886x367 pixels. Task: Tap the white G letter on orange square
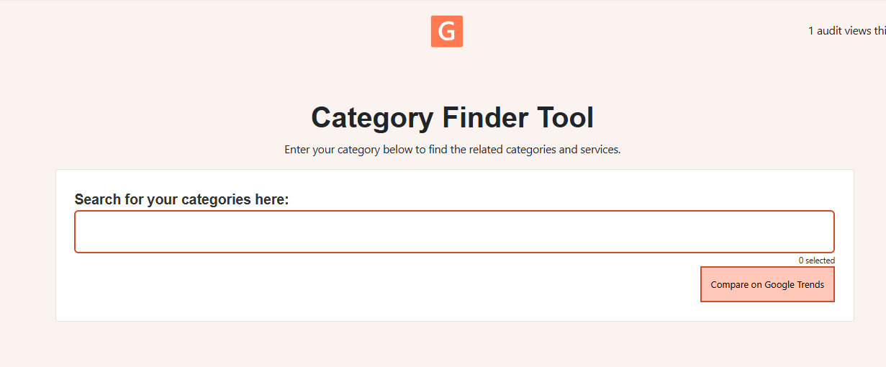(446, 32)
